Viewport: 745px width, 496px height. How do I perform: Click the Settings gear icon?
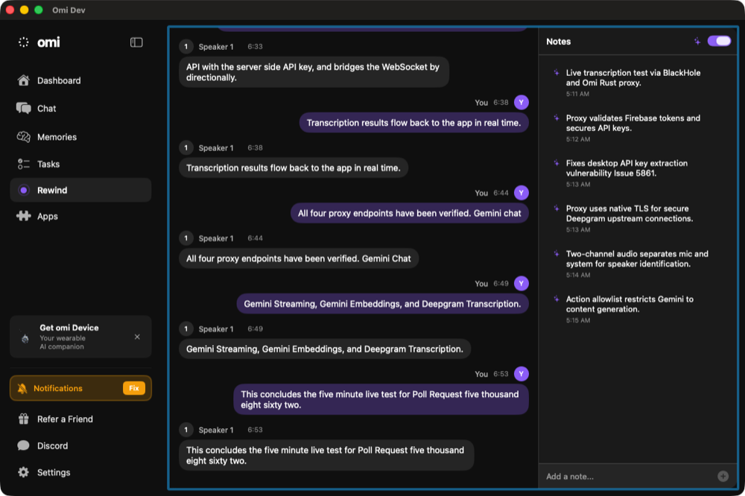pyautogui.click(x=23, y=472)
